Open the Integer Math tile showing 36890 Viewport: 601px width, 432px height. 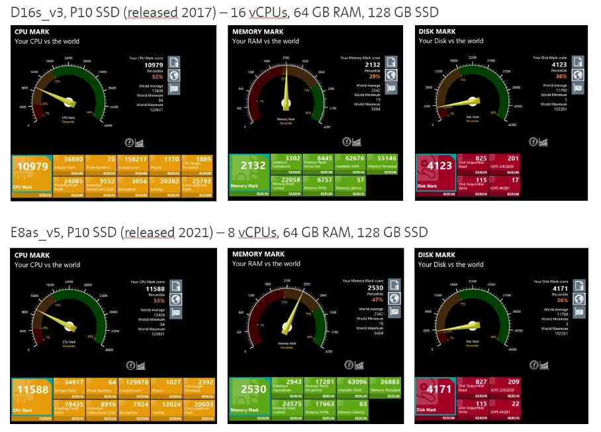pos(69,165)
